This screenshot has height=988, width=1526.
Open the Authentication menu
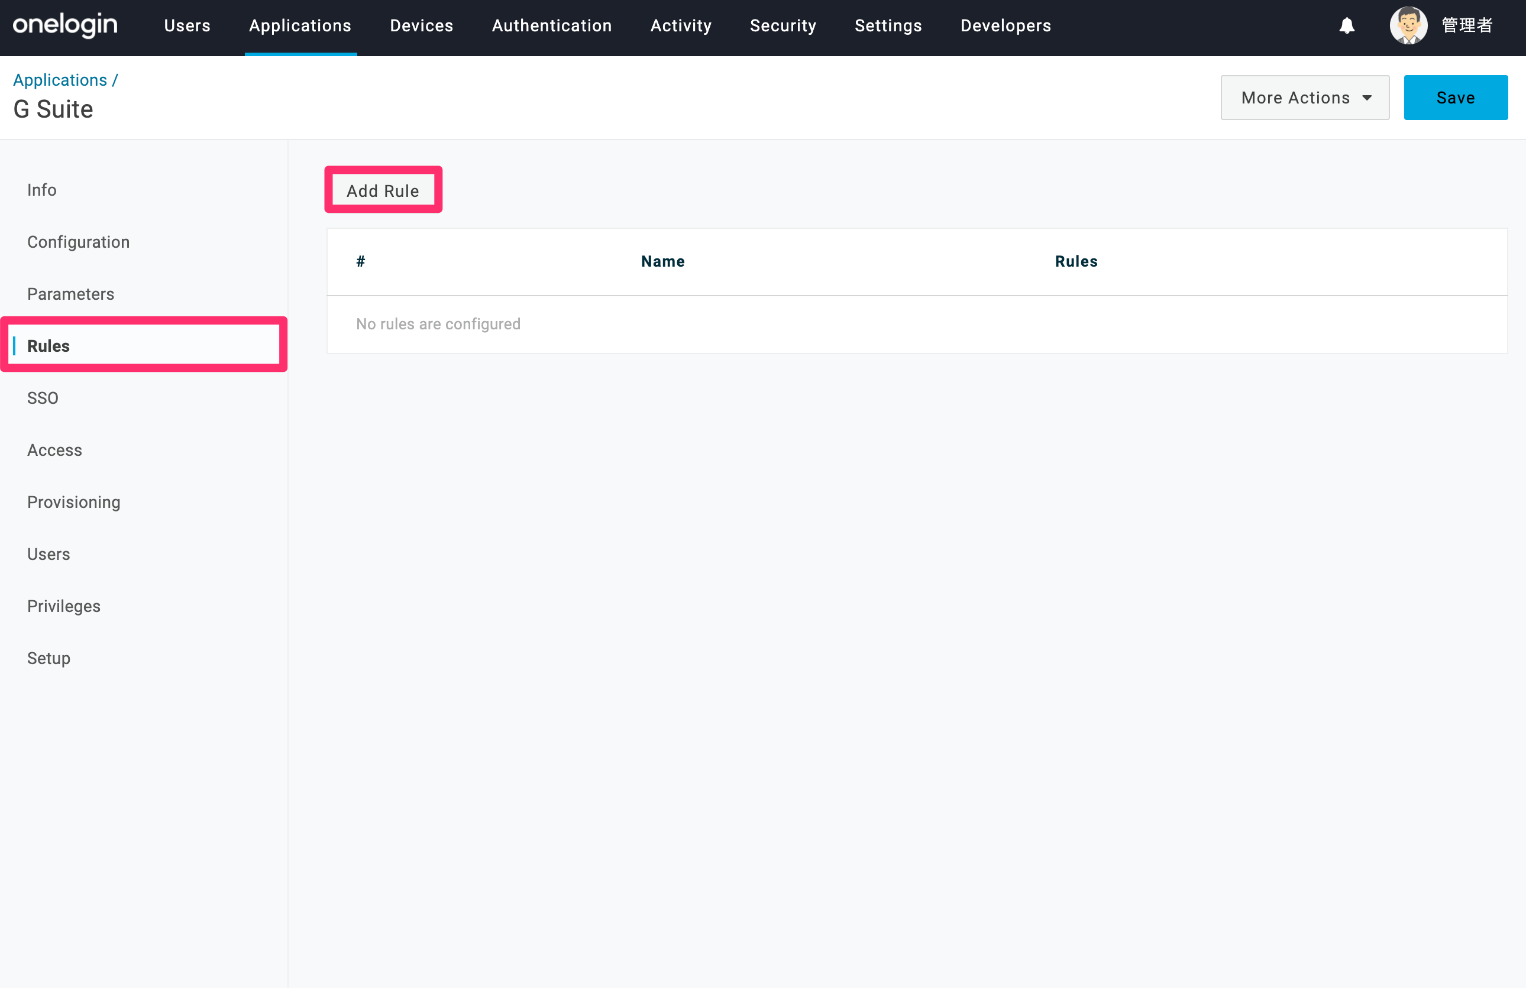(x=551, y=25)
